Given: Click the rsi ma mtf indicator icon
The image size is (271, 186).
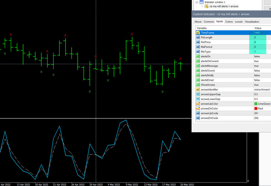Looking at the screenshot, I should tap(206, 6).
